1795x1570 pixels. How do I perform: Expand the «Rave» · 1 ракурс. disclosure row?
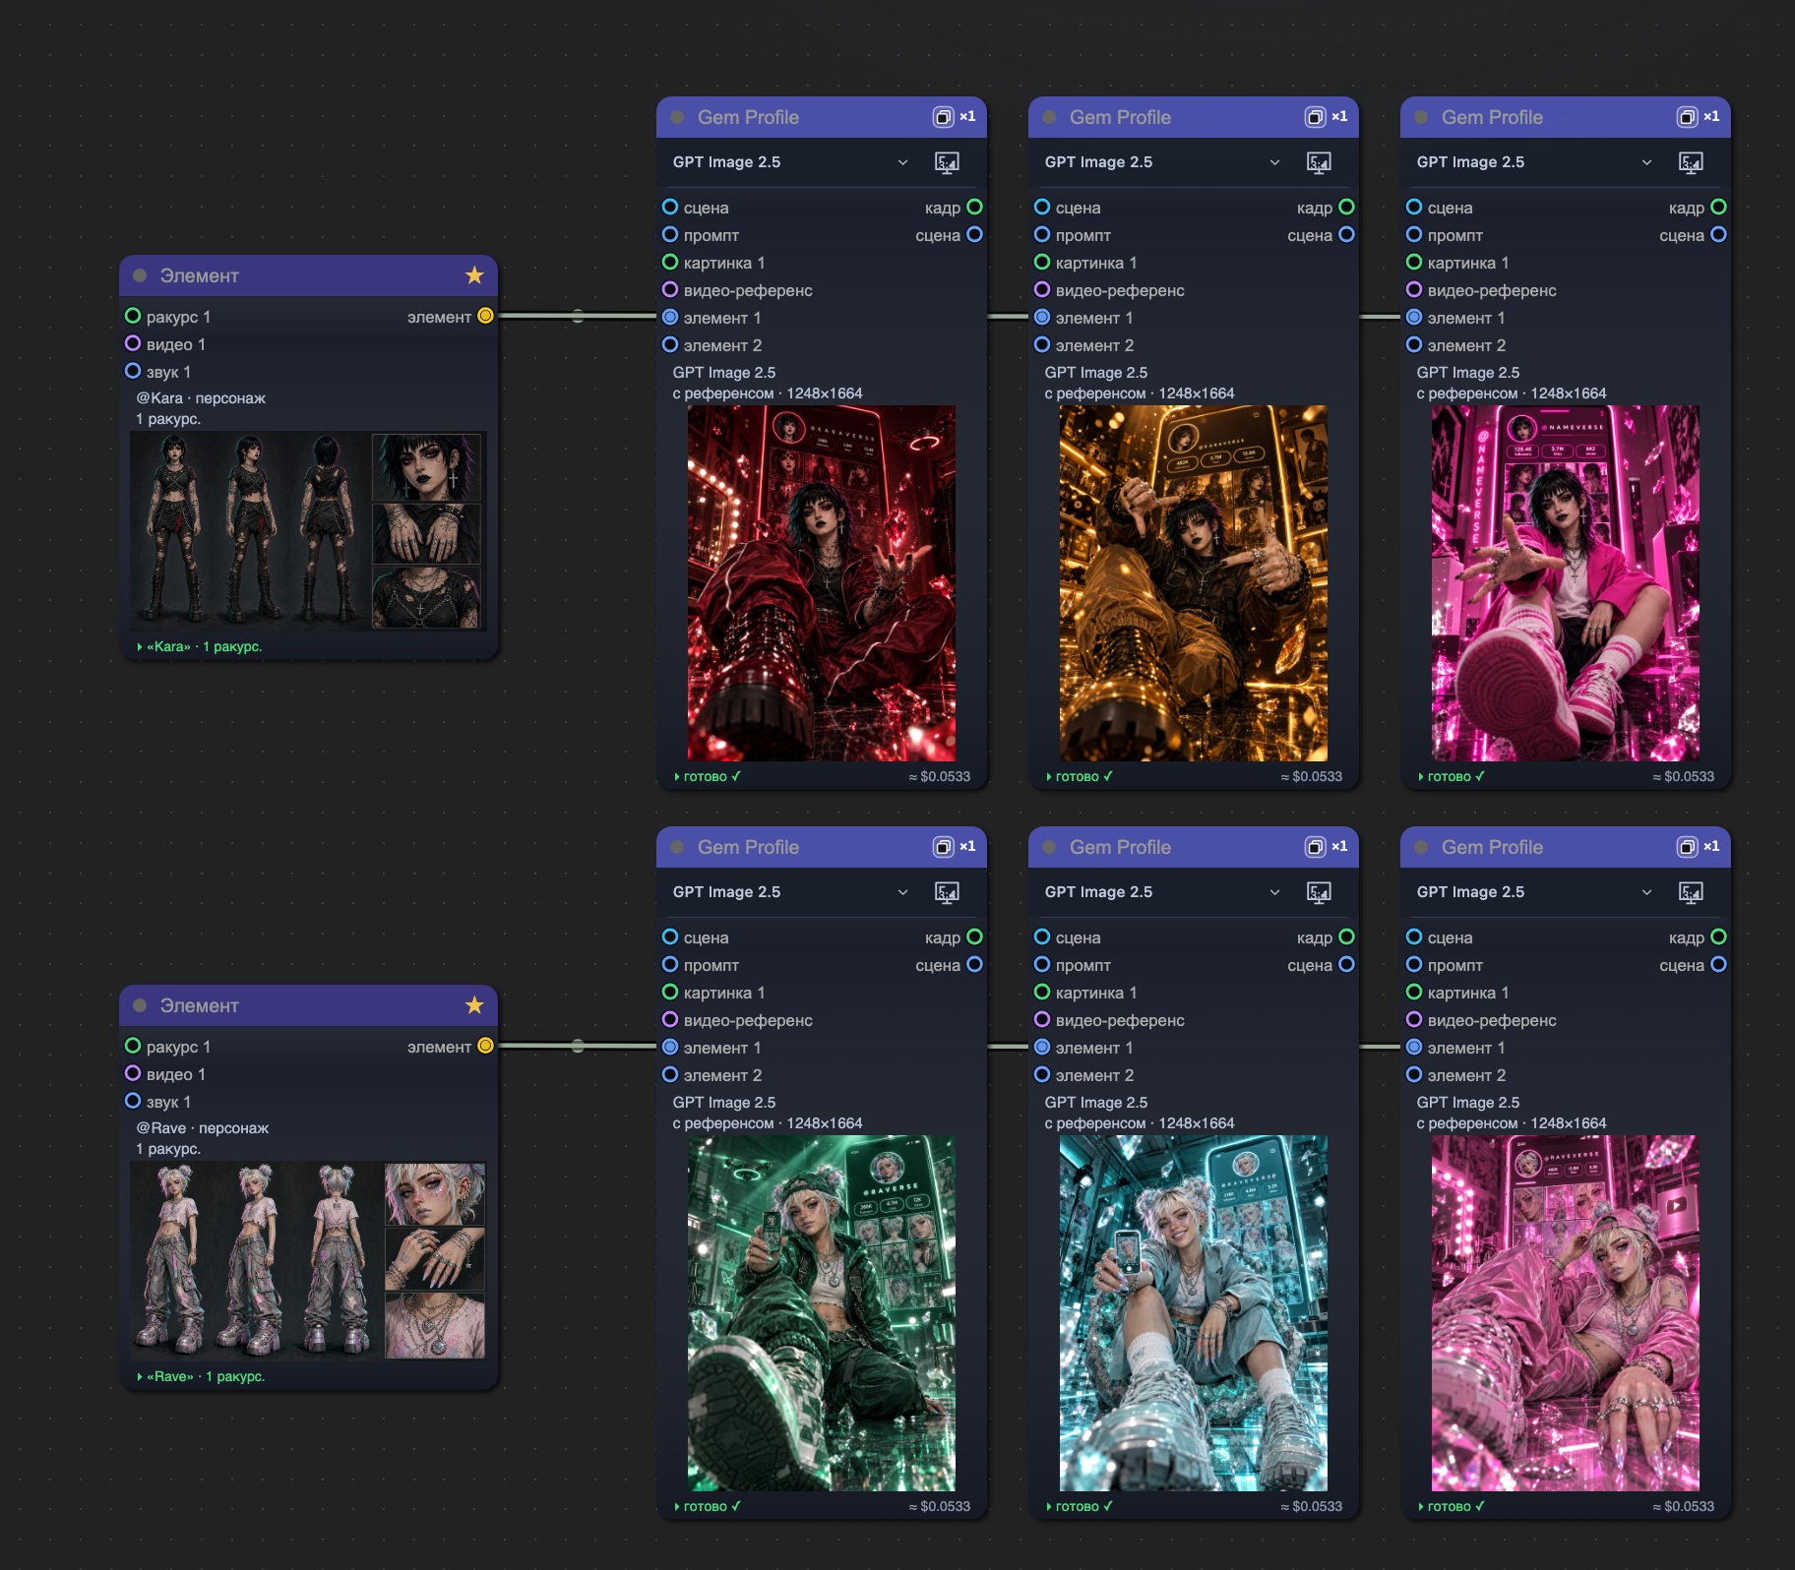click(201, 1376)
